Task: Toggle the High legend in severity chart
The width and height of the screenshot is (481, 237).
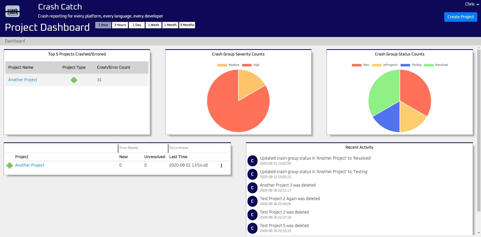Action: 251,65
